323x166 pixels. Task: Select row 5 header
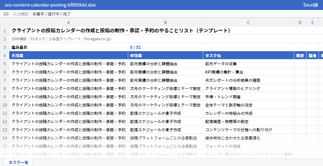click(x=4, y=64)
